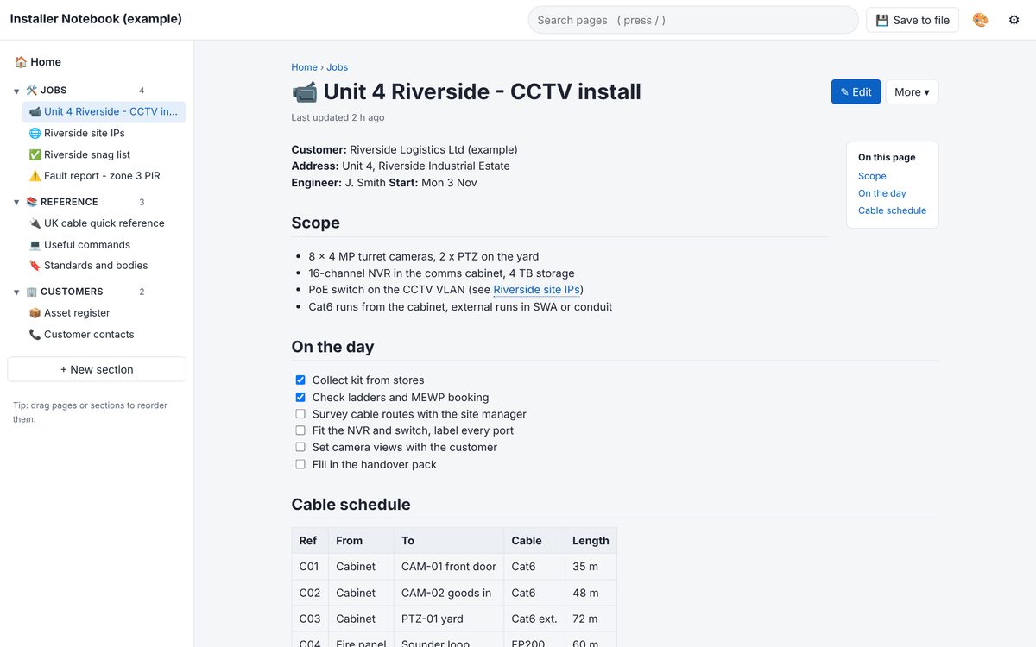Click Jobs breadcrumb link

pyautogui.click(x=337, y=67)
